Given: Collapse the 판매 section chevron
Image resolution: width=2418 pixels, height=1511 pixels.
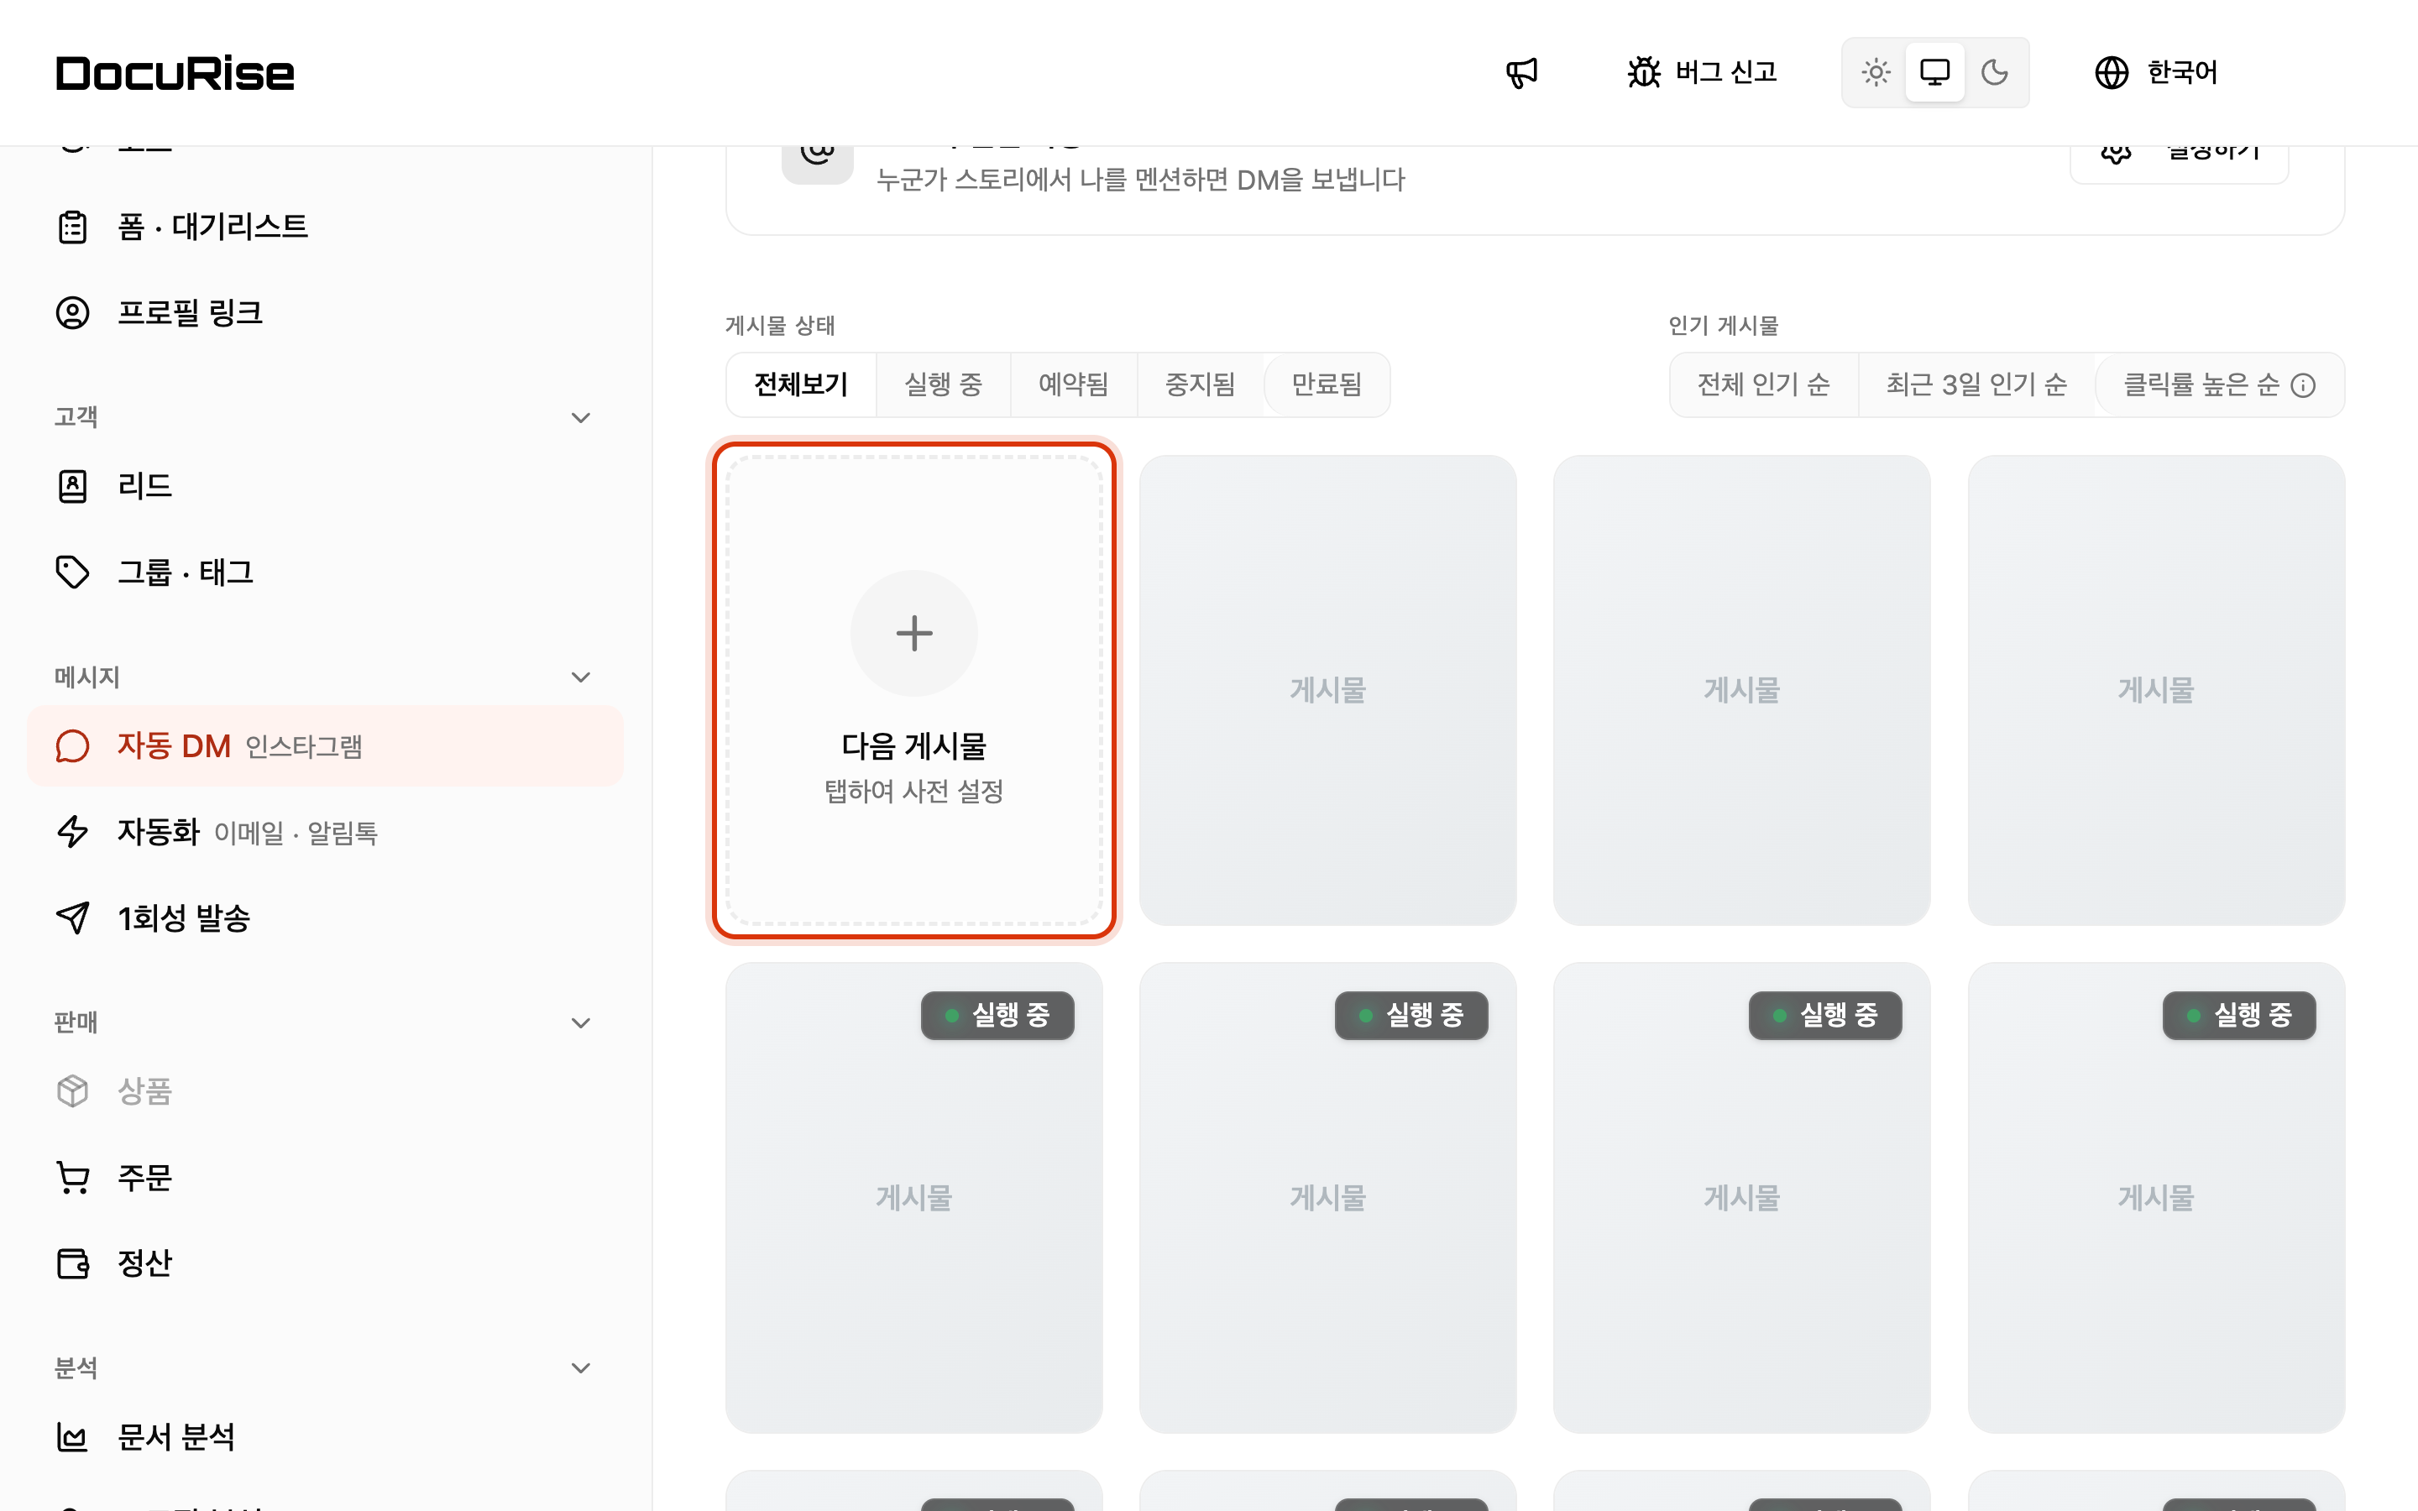Looking at the screenshot, I should point(580,1022).
